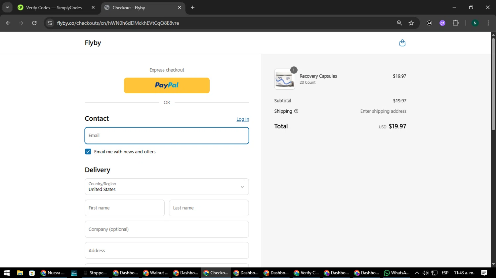Open the Chrome three-dot menu
This screenshot has height=278, width=496.
[488, 23]
